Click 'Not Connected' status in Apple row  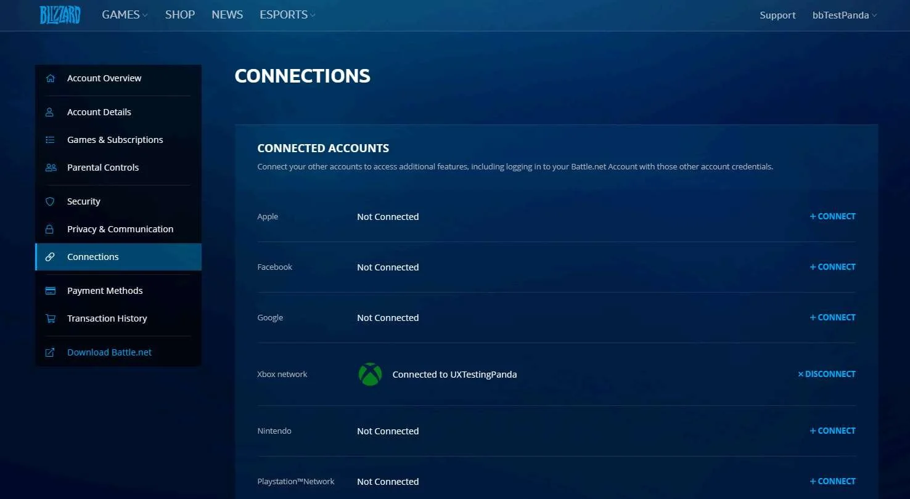click(x=388, y=217)
